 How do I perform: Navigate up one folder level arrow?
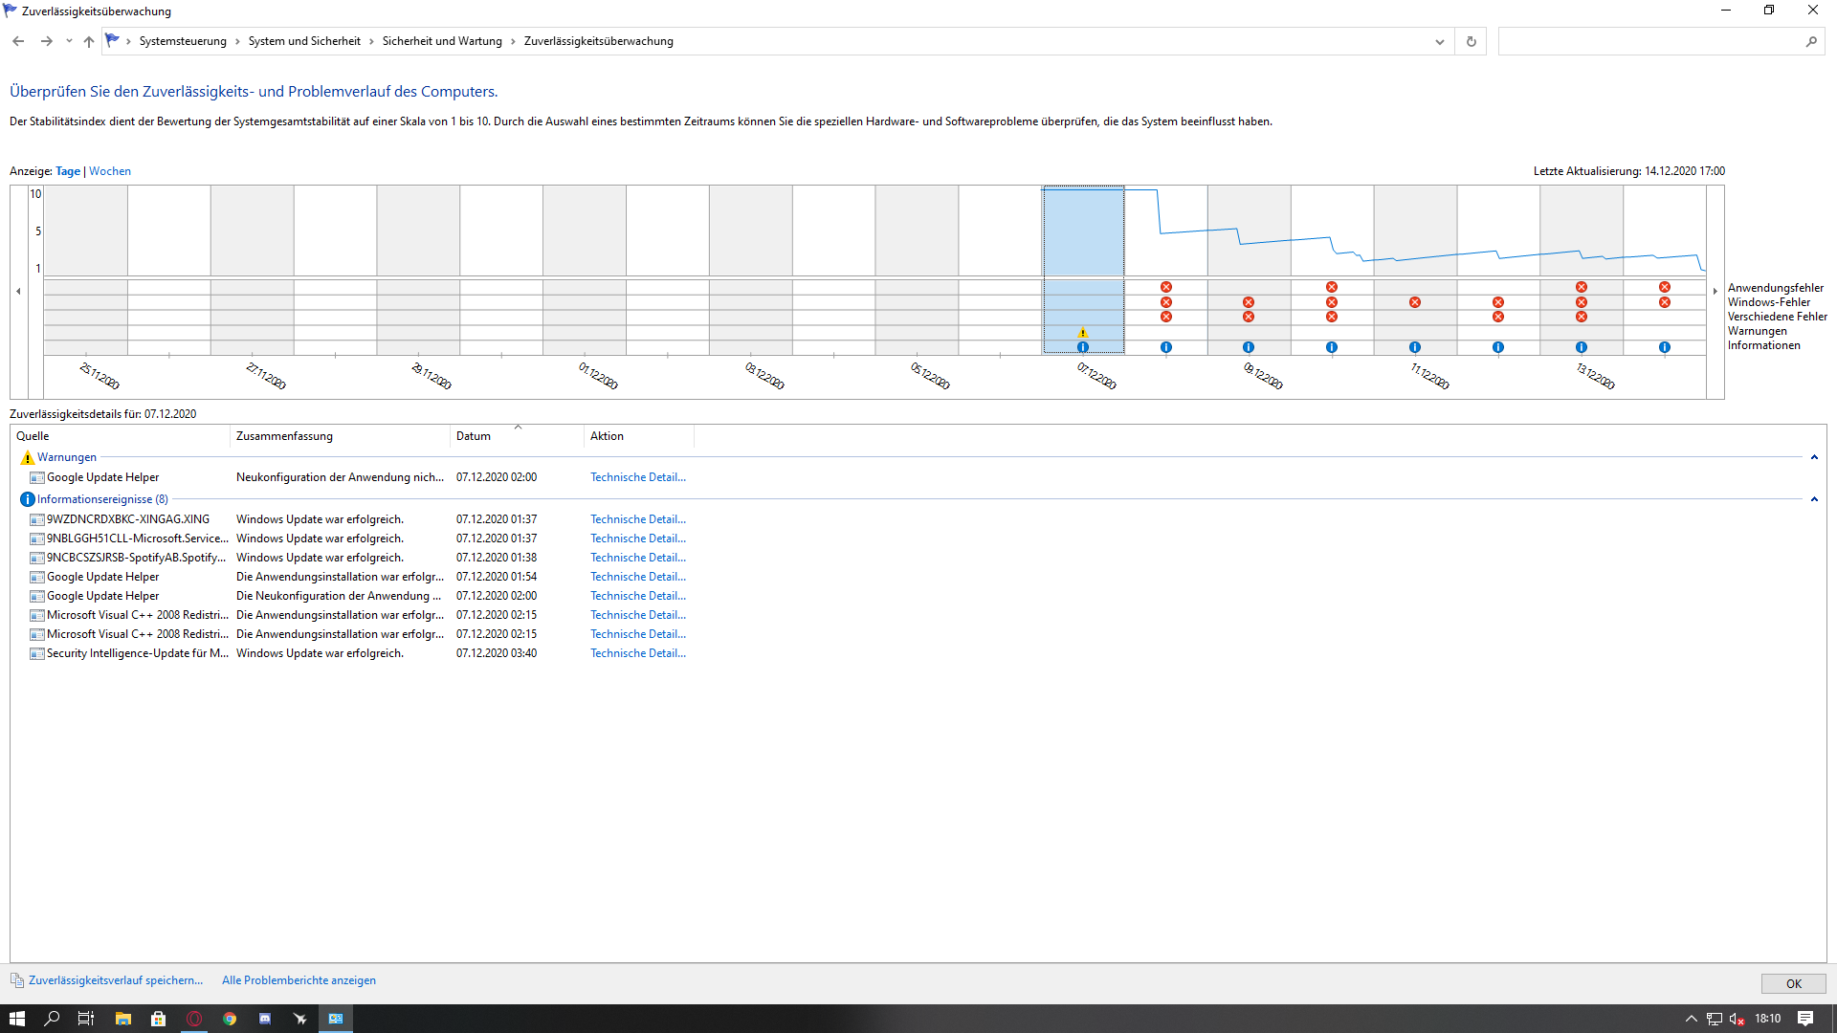89,41
